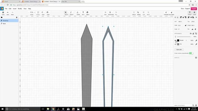The width and height of the screenshot is (198, 111).
Task: Click the opacity slider handle
Action: coord(191,37)
